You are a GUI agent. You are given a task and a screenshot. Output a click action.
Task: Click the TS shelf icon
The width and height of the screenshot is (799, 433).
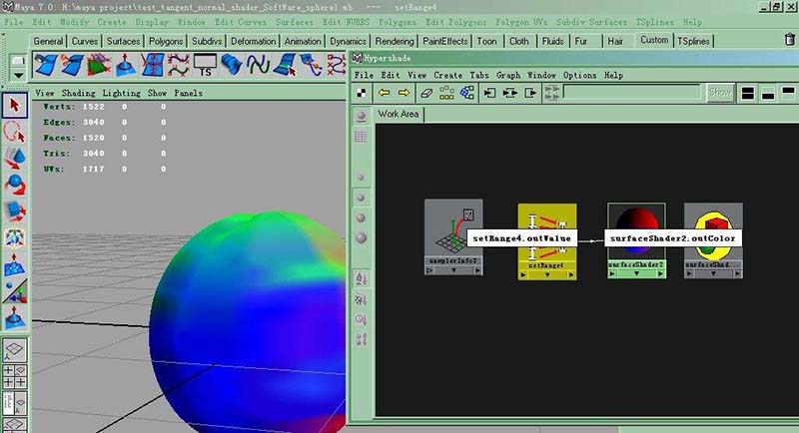[x=205, y=66]
